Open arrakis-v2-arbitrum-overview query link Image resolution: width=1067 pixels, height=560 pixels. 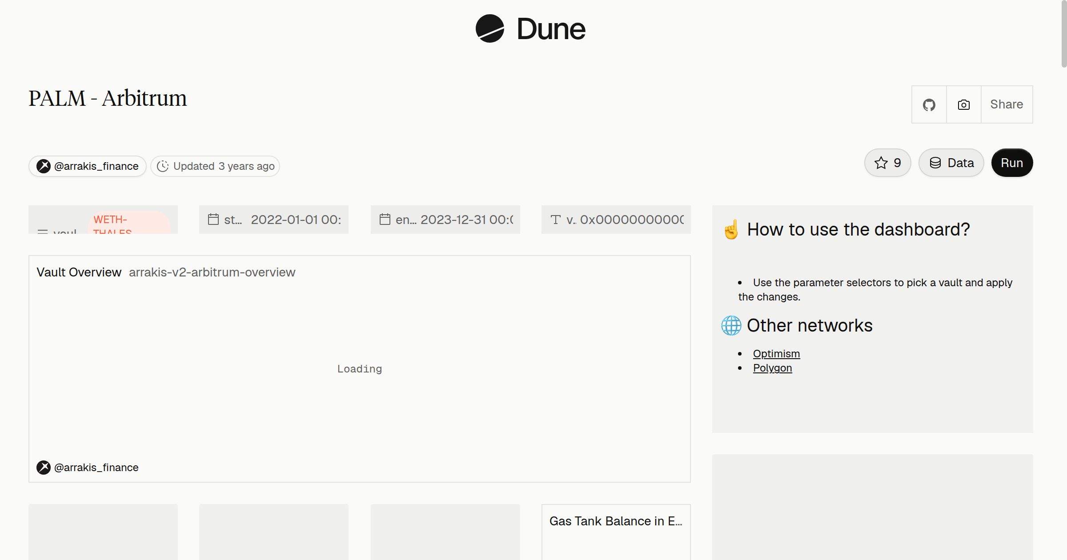[212, 272]
